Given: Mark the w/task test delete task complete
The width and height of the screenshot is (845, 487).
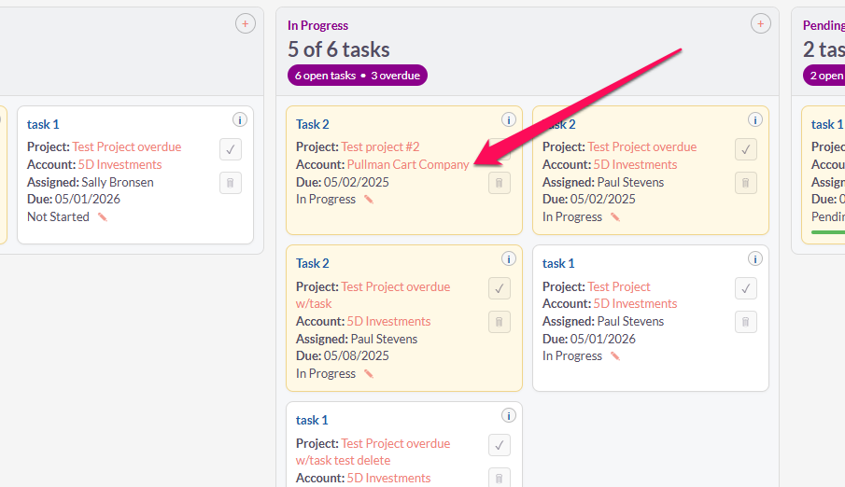Looking at the screenshot, I should pyautogui.click(x=500, y=445).
